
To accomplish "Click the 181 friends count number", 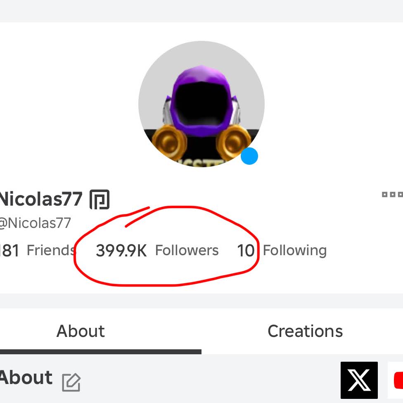I will point(9,251).
